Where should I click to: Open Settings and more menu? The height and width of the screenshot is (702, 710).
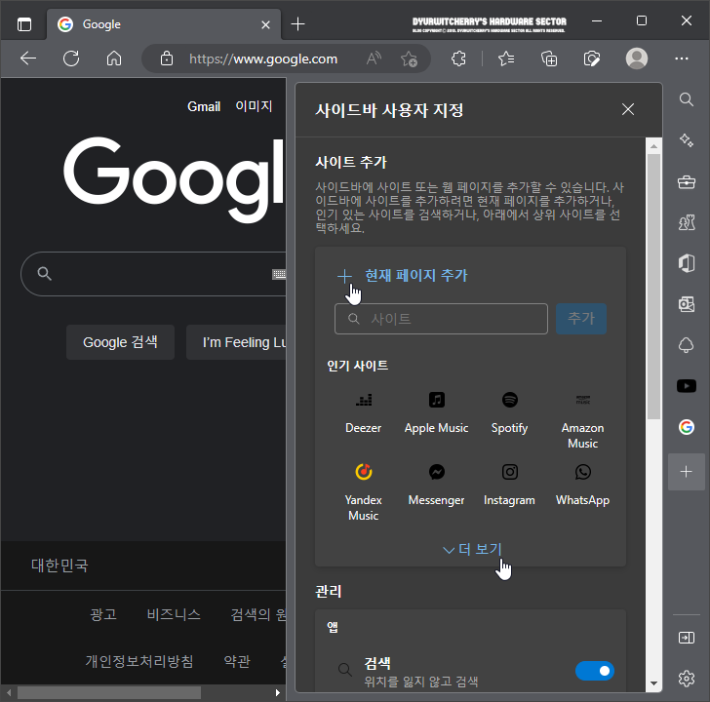click(681, 58)
